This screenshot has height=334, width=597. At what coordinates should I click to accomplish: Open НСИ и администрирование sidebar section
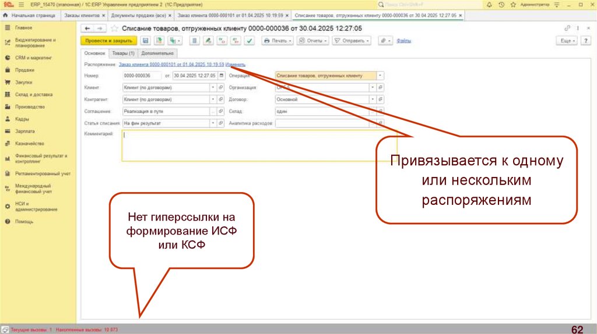[x=36, y=207]
